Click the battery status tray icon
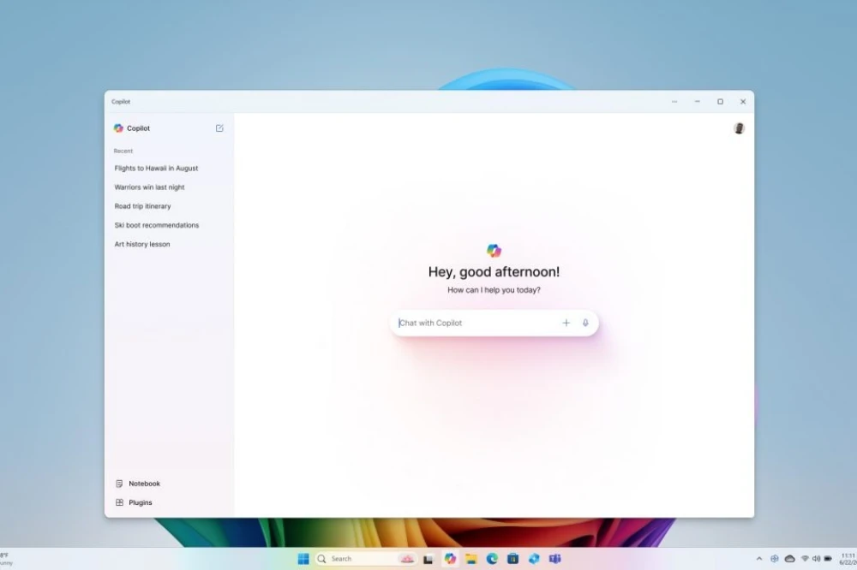857x570 pixels. coord(828,559)
